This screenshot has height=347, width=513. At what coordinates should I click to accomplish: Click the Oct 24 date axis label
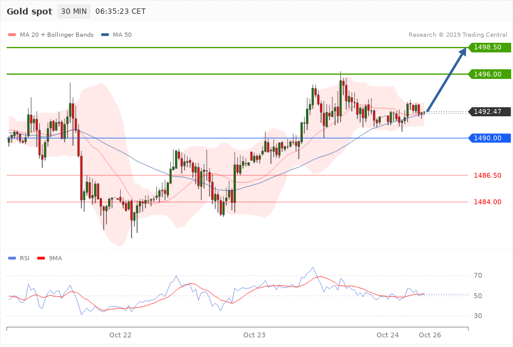click(x=387, y=335)
